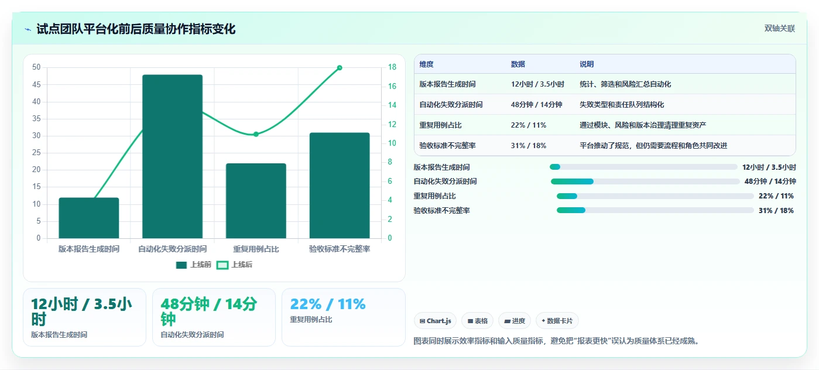Toggle the 上线前 legend item
This screenshot has width=819, height=370.
coord(194,265)
